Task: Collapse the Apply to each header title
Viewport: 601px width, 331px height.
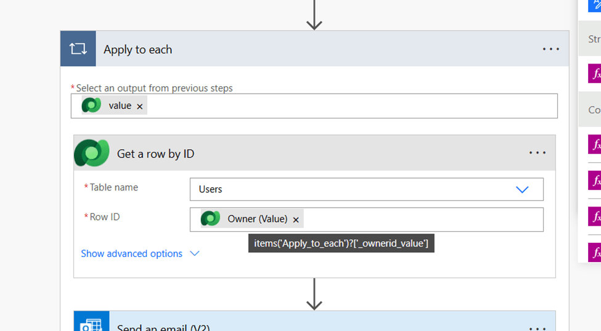Action: click(137, 49)
